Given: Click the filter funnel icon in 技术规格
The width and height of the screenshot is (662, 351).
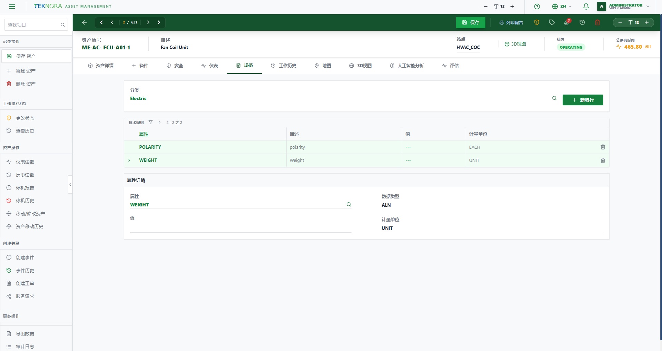Looking at the screenshot, I should pyautogui.click(x=150, y=123).
